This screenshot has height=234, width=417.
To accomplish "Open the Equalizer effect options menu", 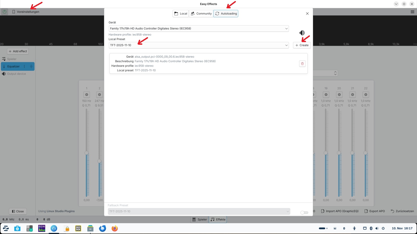I will point(24,67).
